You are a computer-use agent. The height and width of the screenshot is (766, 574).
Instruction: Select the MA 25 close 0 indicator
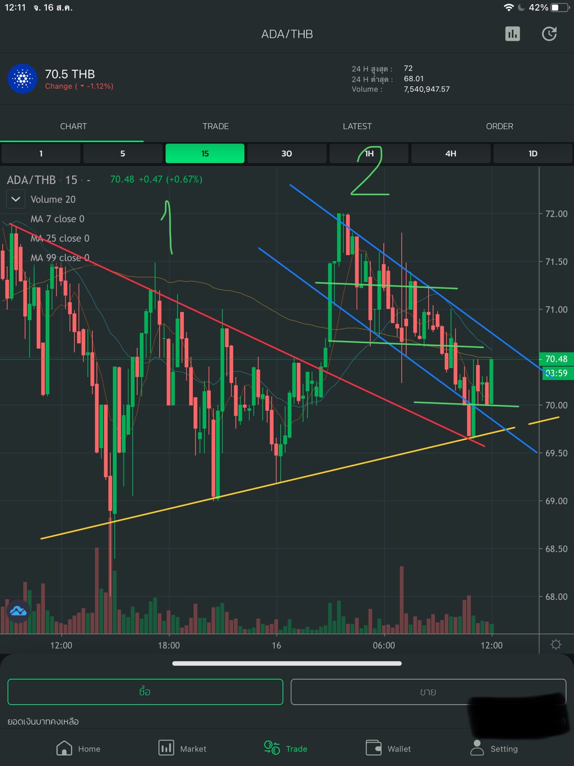coord(60,238)
